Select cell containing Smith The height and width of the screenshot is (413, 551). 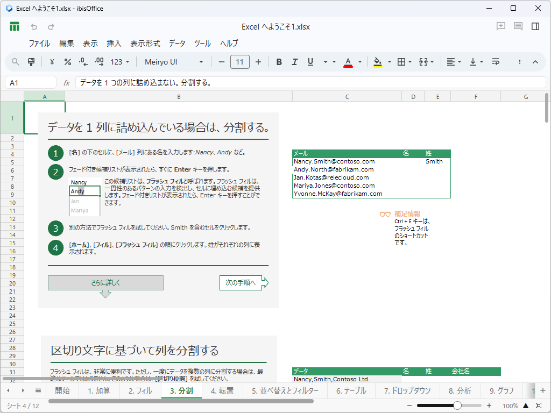tap(437, 161)
